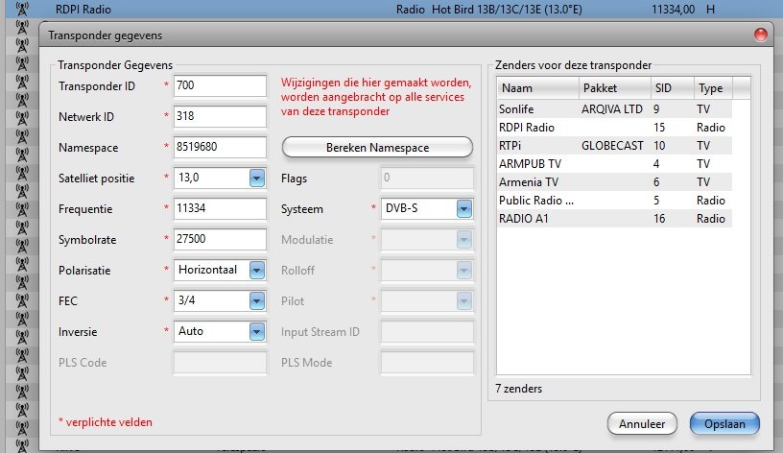
Task: Expand the Inversie dropdown
Action: [x=257, y=332]
